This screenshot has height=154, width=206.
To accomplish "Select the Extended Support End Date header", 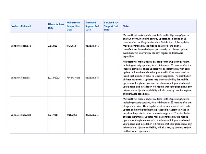I will click(92, 26).
